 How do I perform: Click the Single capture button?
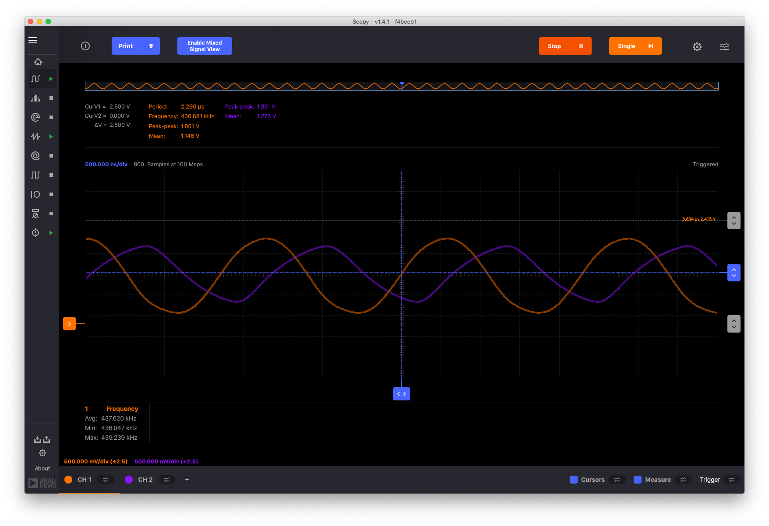(x=635, y=46)
